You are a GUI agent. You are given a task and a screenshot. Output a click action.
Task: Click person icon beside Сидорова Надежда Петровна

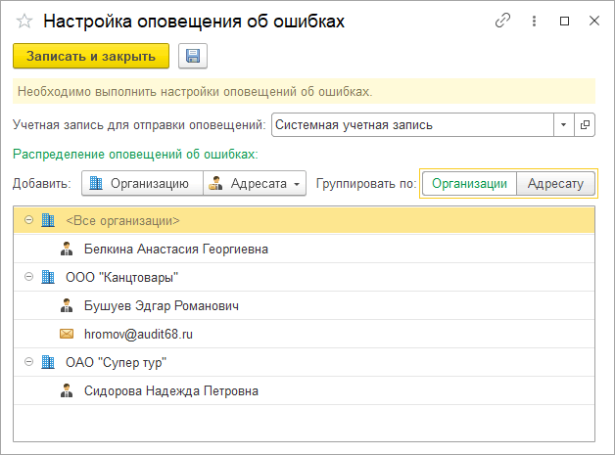click(x=67, y=390)
